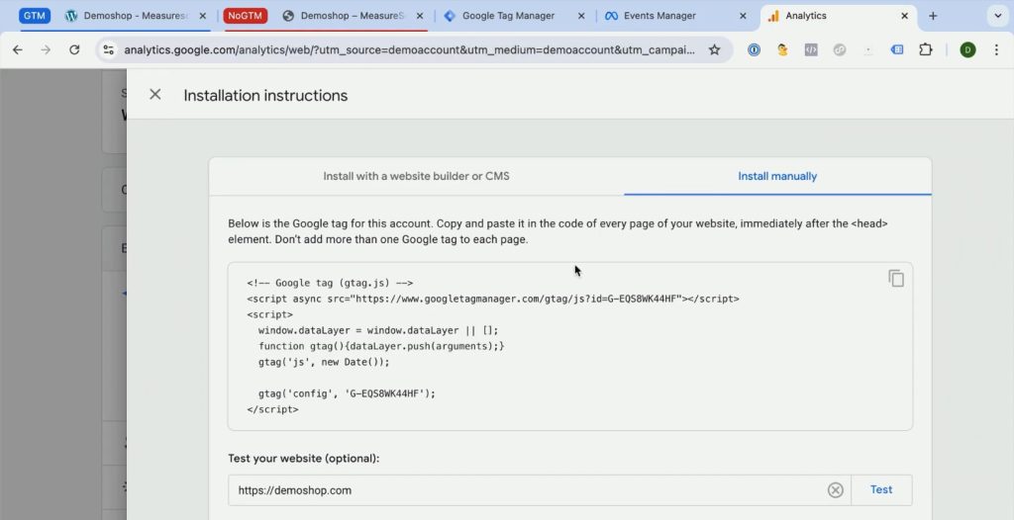Open the Extensions puzzle icon

pyautogui.click(x=926, y=49)
